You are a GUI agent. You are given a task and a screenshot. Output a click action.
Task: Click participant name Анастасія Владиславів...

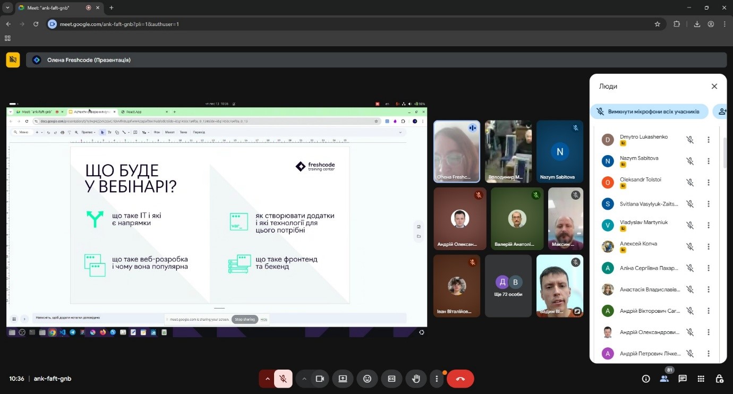coord(650,289)
